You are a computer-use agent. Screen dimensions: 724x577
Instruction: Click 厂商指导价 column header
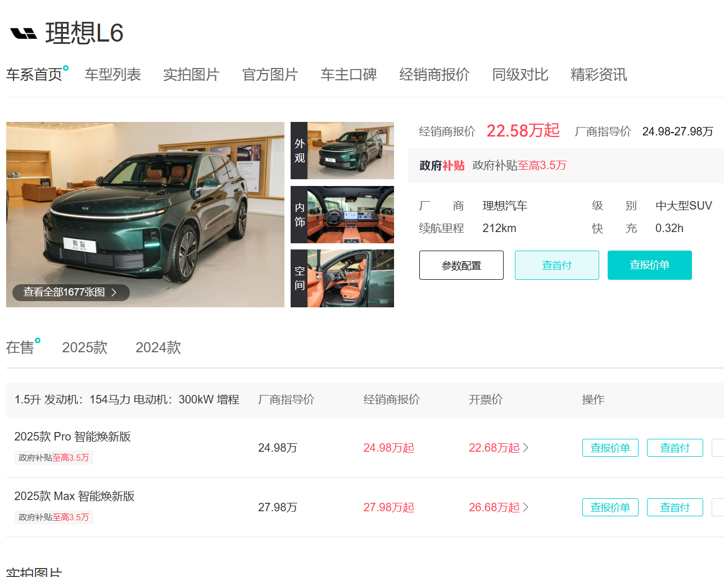coord(286,399)
